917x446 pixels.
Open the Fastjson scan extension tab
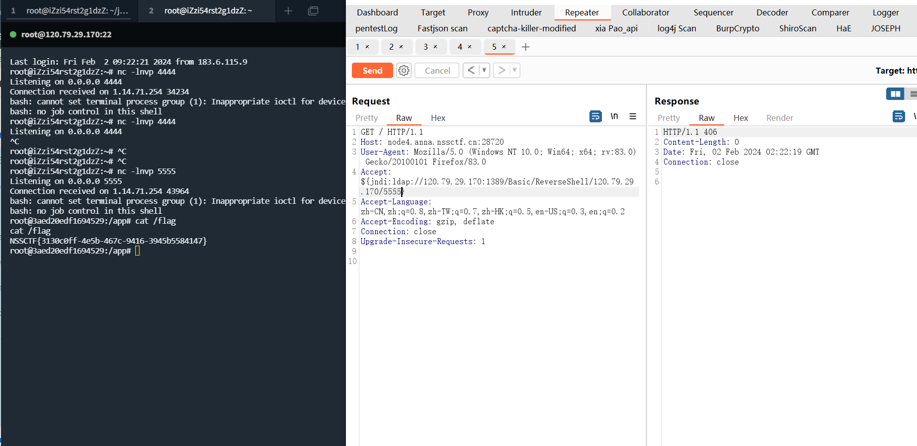[442, 28]
